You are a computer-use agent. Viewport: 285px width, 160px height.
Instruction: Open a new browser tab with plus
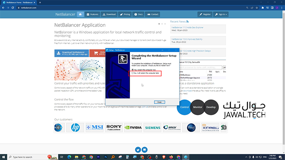(x=40, y=2)
